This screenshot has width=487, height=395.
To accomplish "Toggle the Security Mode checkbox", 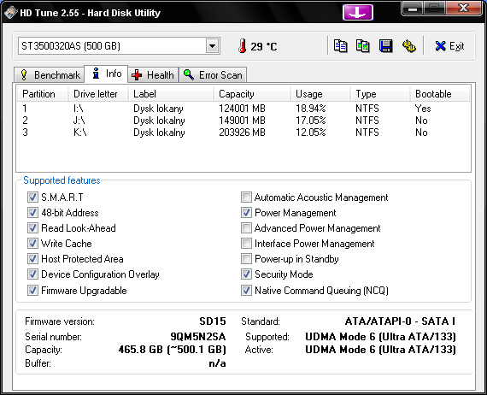I will (246, 274).
